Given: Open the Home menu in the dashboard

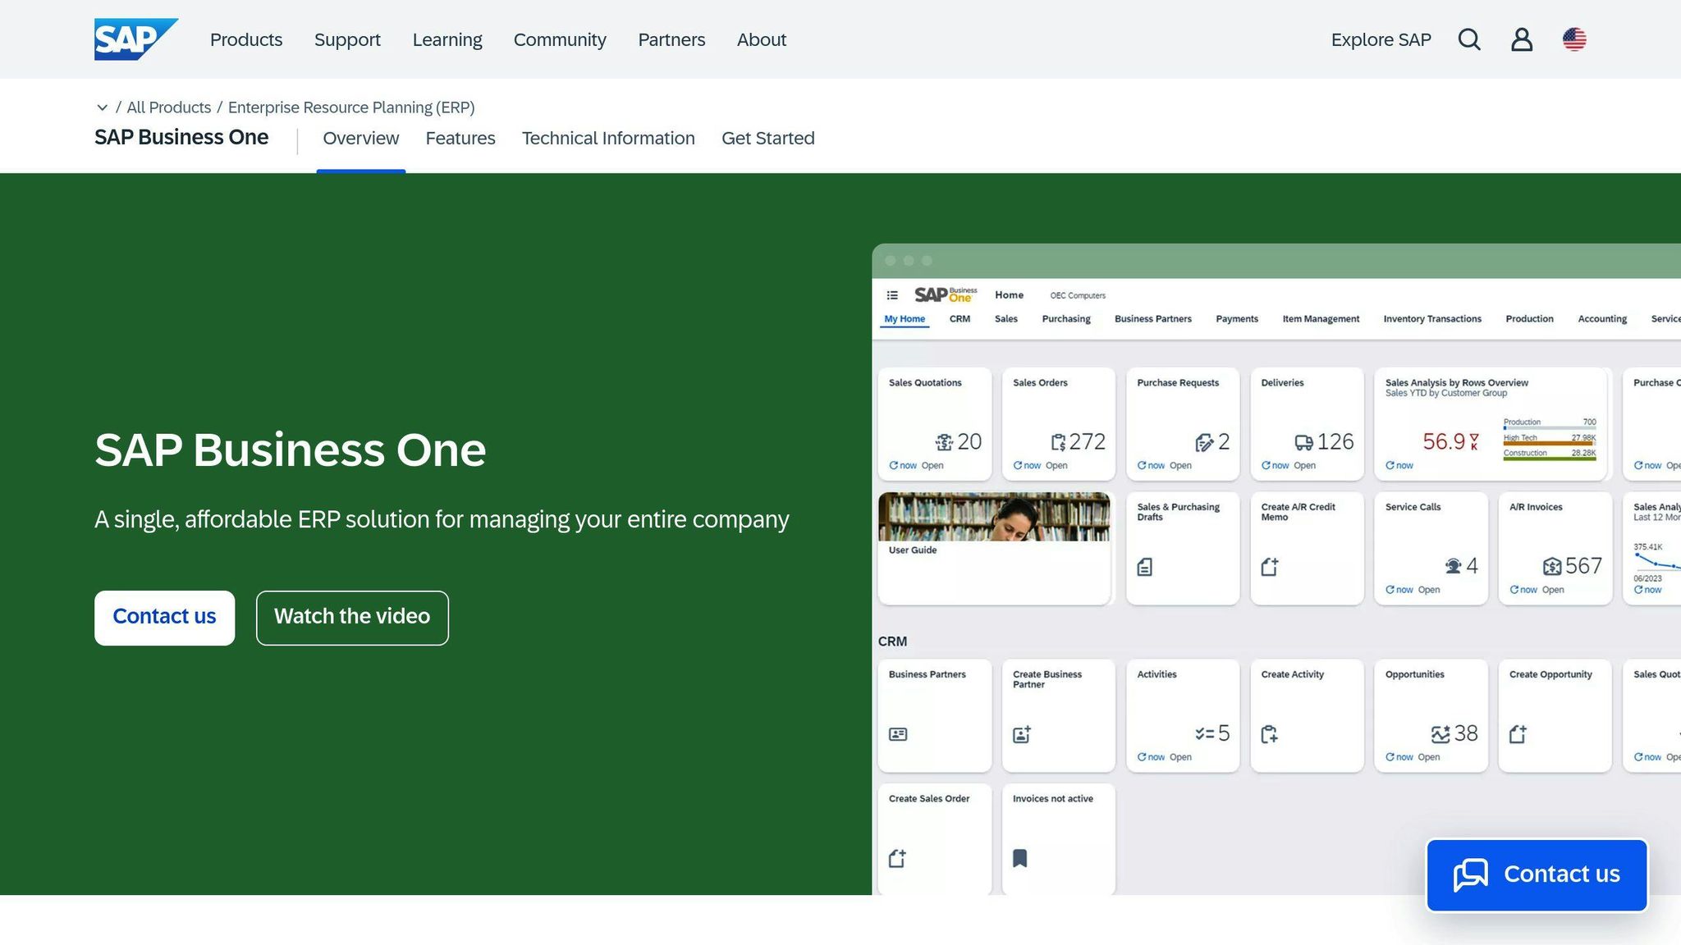Looking at the screenshot, I should pos(1008,294).
